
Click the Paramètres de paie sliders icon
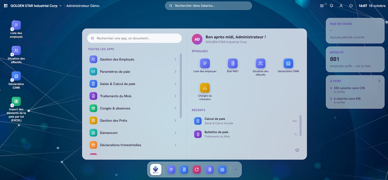click(x=93, y=72)
